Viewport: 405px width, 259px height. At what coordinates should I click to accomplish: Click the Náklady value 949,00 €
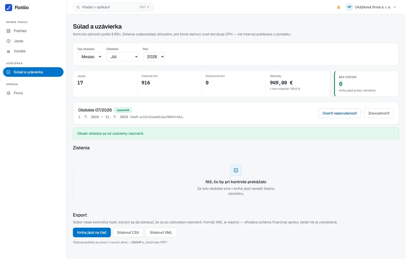point(281,83)
